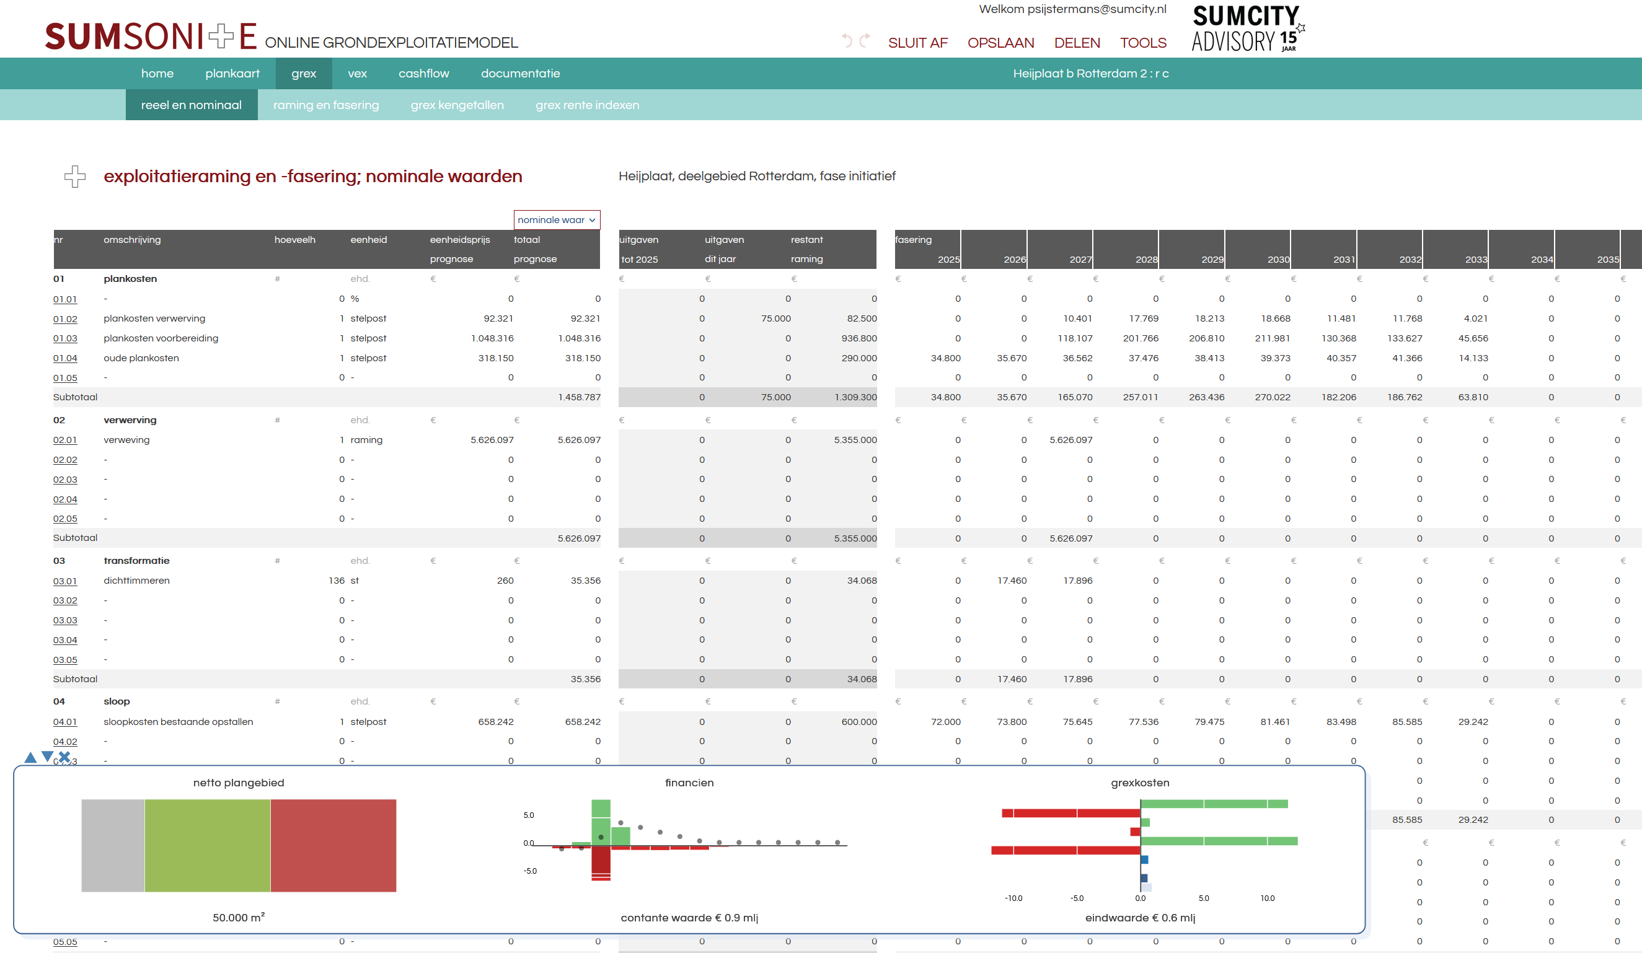Open row link 04.01 sloopkosten
Screen dimensions: 1642x953
[x=65, y=722]
